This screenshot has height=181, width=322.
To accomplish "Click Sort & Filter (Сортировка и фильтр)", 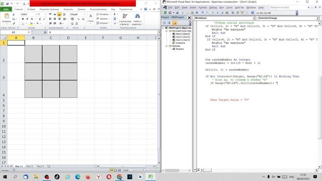I will (x=125, y=20).
